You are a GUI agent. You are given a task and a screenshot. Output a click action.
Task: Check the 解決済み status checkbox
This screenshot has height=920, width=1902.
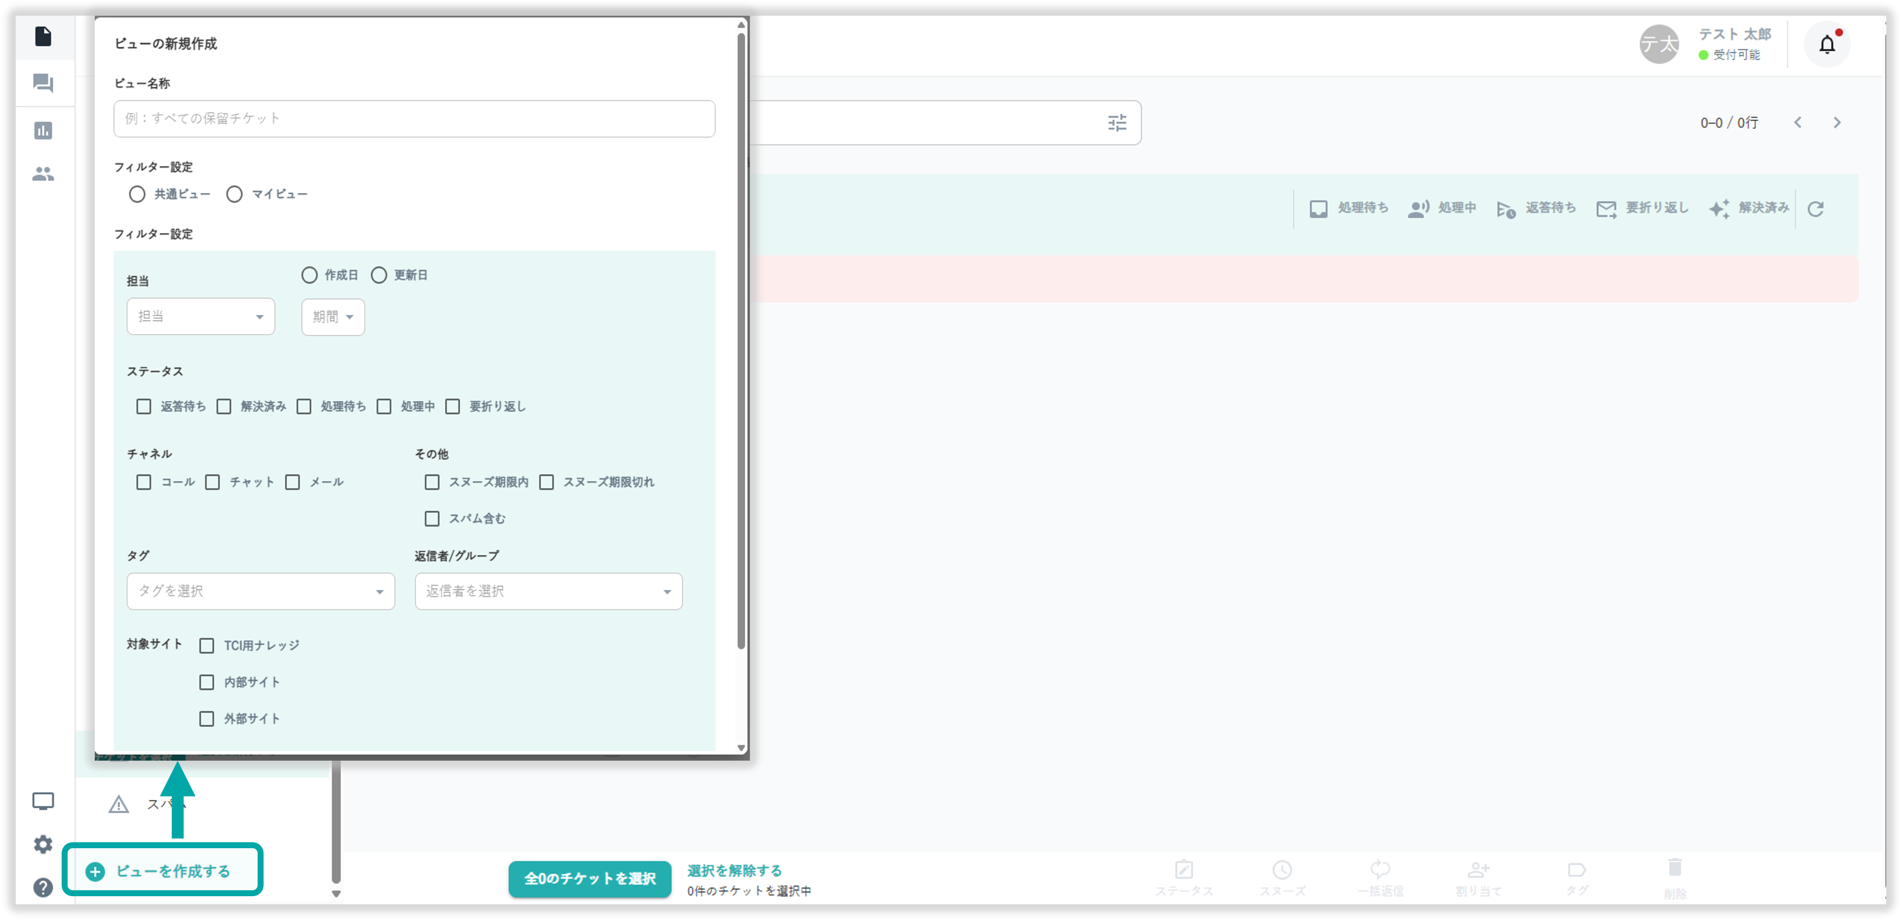(224, 407)
